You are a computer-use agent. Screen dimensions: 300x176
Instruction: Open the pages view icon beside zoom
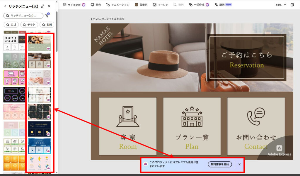[x=292, y=5]
